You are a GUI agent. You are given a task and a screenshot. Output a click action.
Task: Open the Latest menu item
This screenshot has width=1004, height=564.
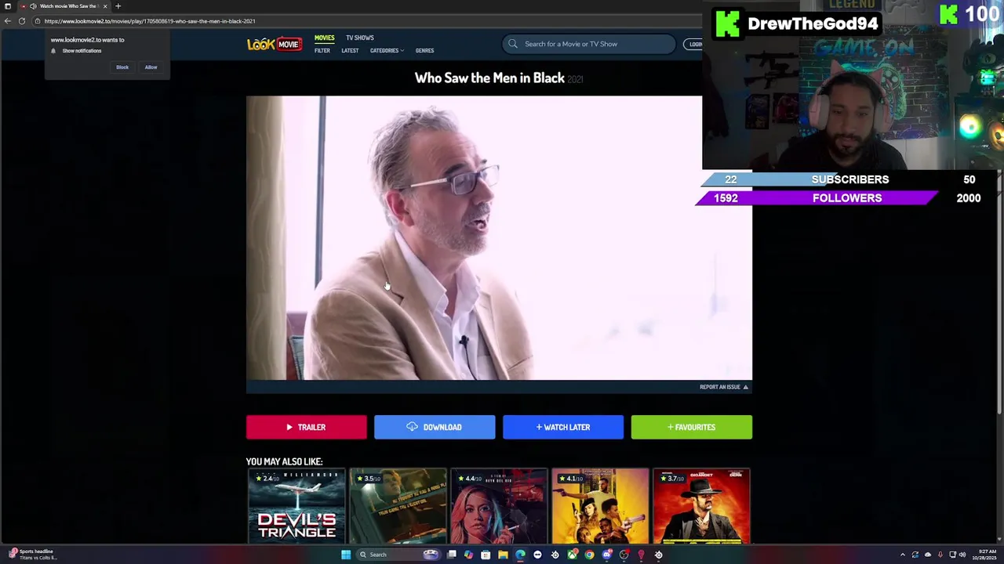coord(350,51)
